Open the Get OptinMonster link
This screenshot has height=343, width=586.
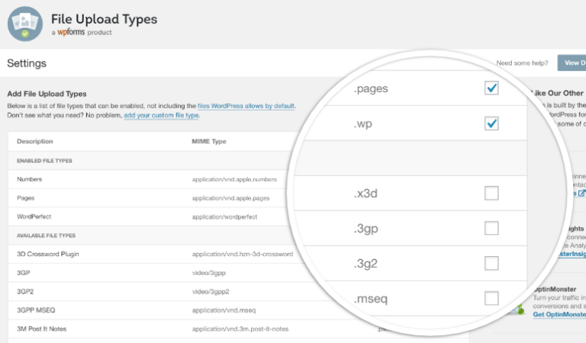click(559, 314)
